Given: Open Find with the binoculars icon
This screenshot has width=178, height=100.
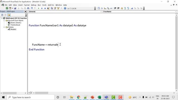Looking at the screenshot, I should (x=28, y=8).
